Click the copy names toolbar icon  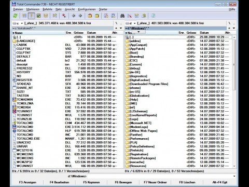144,16
